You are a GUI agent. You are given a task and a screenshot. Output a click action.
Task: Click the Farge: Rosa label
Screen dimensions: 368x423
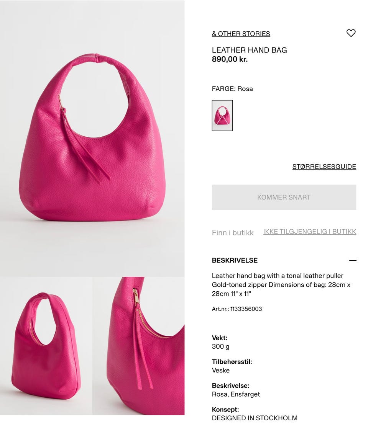(x=232, y=89)
